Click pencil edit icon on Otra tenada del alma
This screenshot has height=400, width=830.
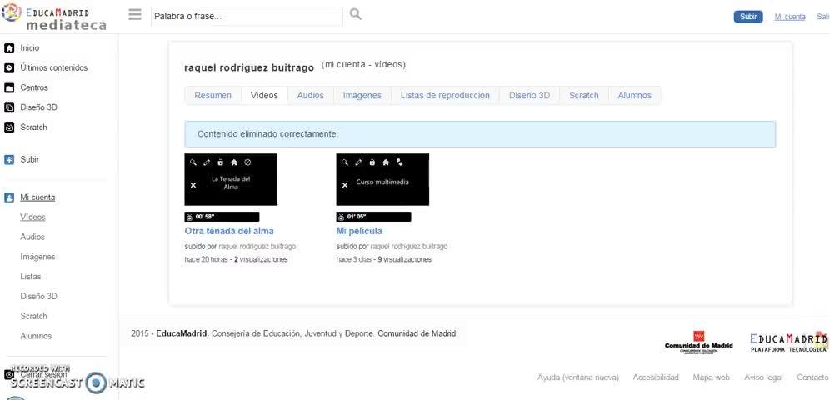tap(207, 162)
